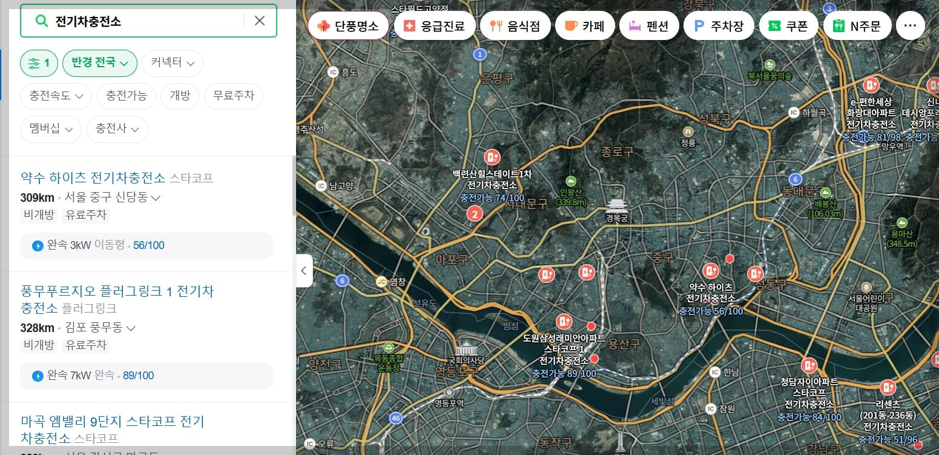Image resolution: width=939 pixels, height=455 pixels.
Task: Open the 반경 전국 radius dropdown
Action: 100,63
